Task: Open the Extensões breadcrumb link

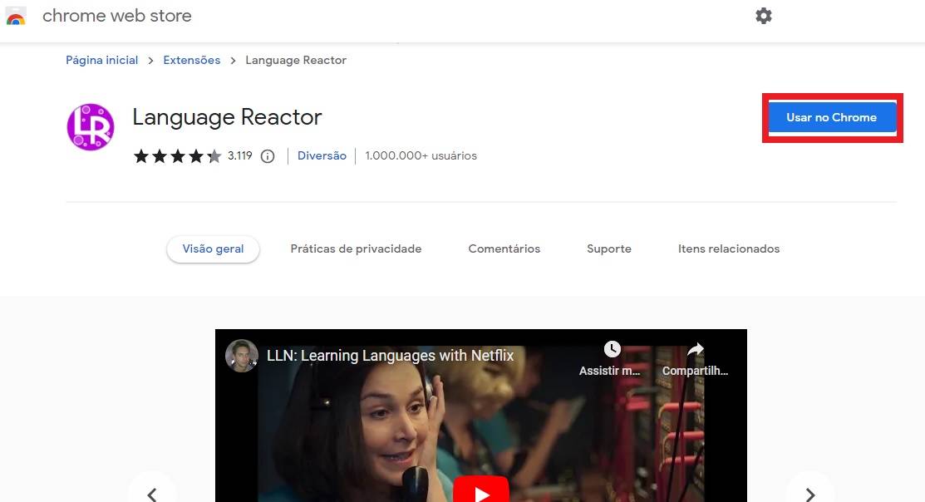Action: point(192,61)
